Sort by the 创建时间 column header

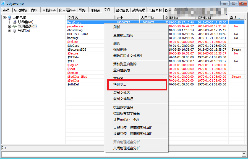point(180,18)
